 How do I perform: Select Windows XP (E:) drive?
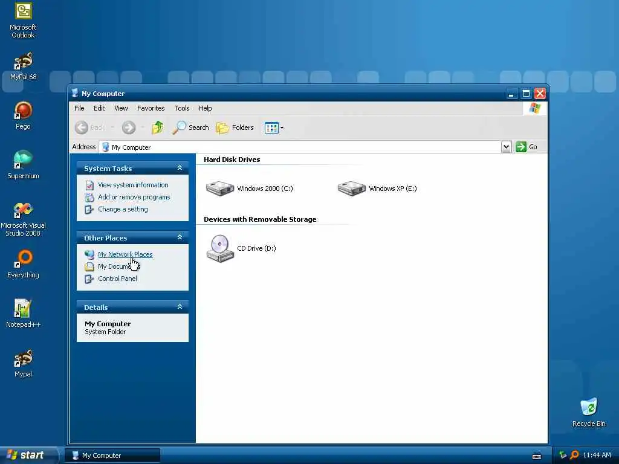tap(377, 188)
